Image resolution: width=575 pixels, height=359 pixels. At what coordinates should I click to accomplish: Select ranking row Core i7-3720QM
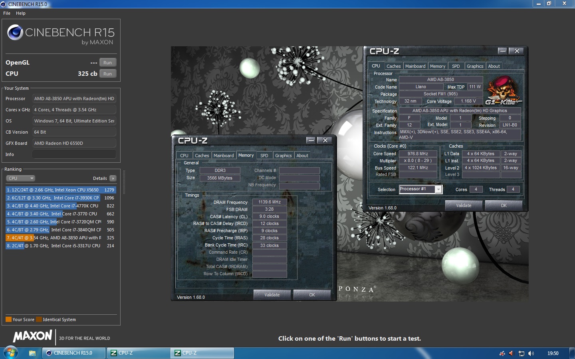coord(60,222)
